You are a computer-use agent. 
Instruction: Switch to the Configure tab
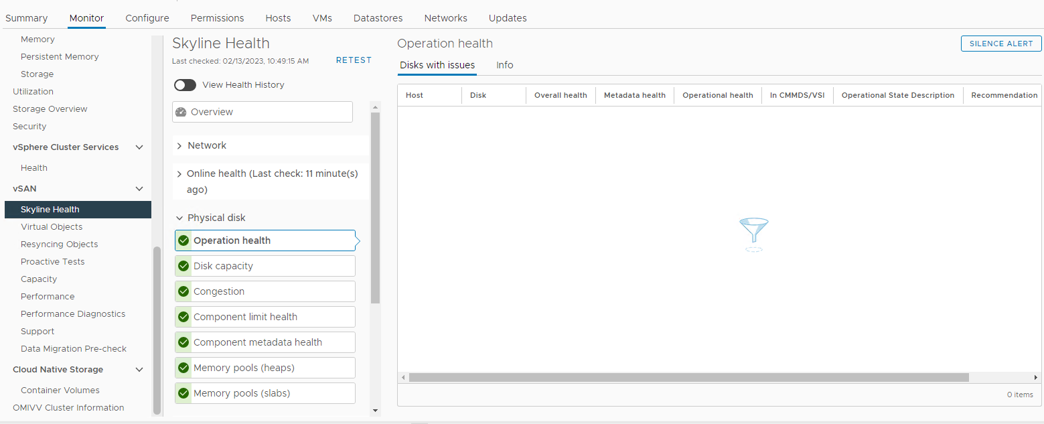(147, 18)
